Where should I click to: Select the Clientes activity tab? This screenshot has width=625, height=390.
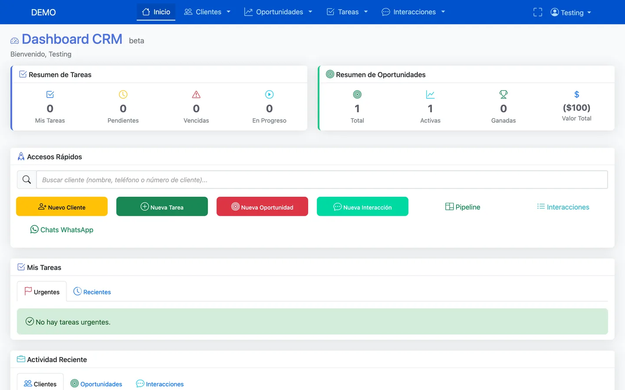click(x=40, y=383)
